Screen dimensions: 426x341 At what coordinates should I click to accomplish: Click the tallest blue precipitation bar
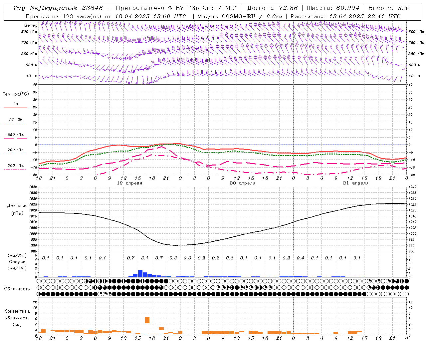coord(140,273)
